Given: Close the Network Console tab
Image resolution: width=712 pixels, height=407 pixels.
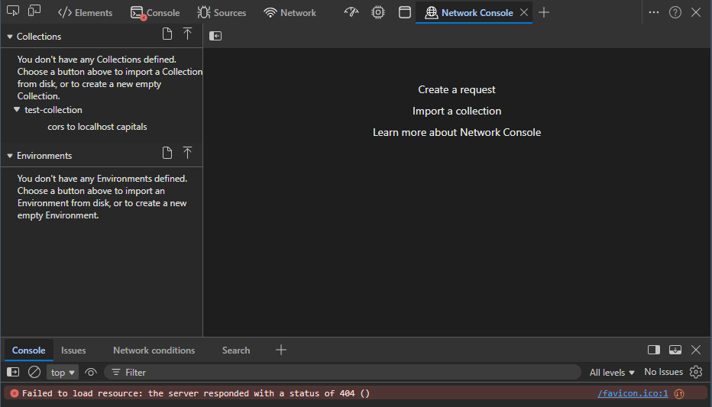Looking at the screenshot, I should [x=524, y=12].
